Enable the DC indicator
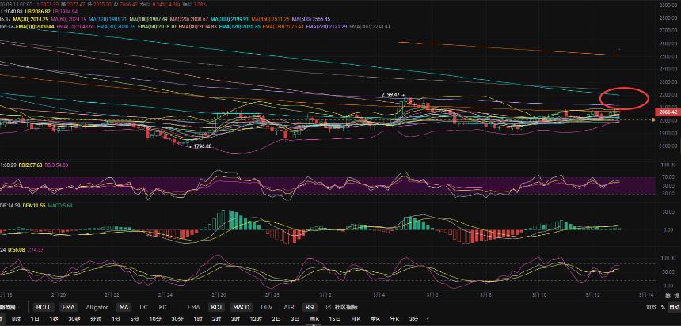This screenshot has height=326, width=681. coord(143,307)
